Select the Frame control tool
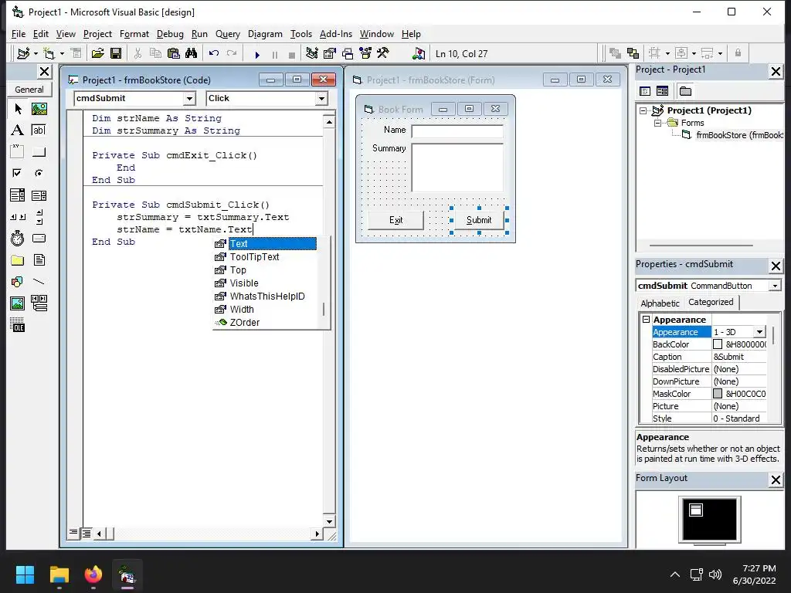This screenshot has height=593, width=791. [x=18, y=152]
